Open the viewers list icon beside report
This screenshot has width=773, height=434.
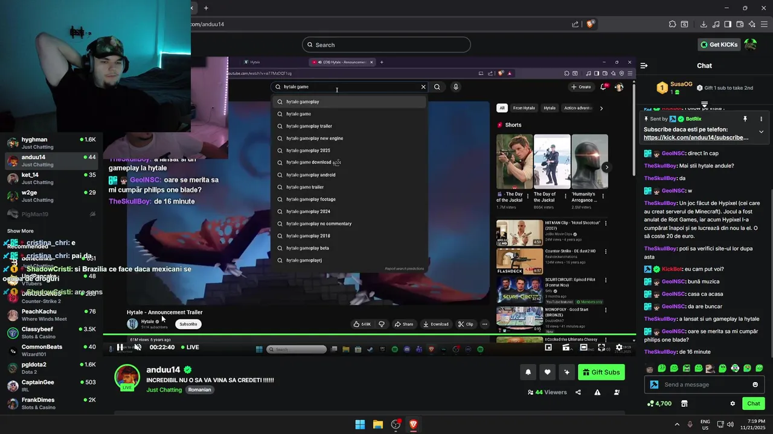[x=617, y=392]
